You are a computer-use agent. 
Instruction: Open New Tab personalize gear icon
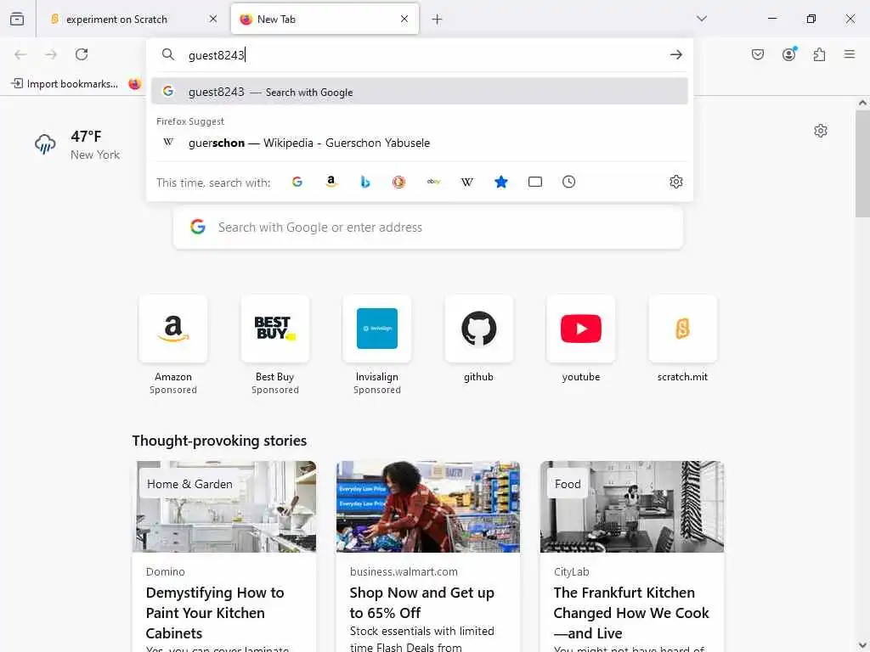(x=821, y=131)
